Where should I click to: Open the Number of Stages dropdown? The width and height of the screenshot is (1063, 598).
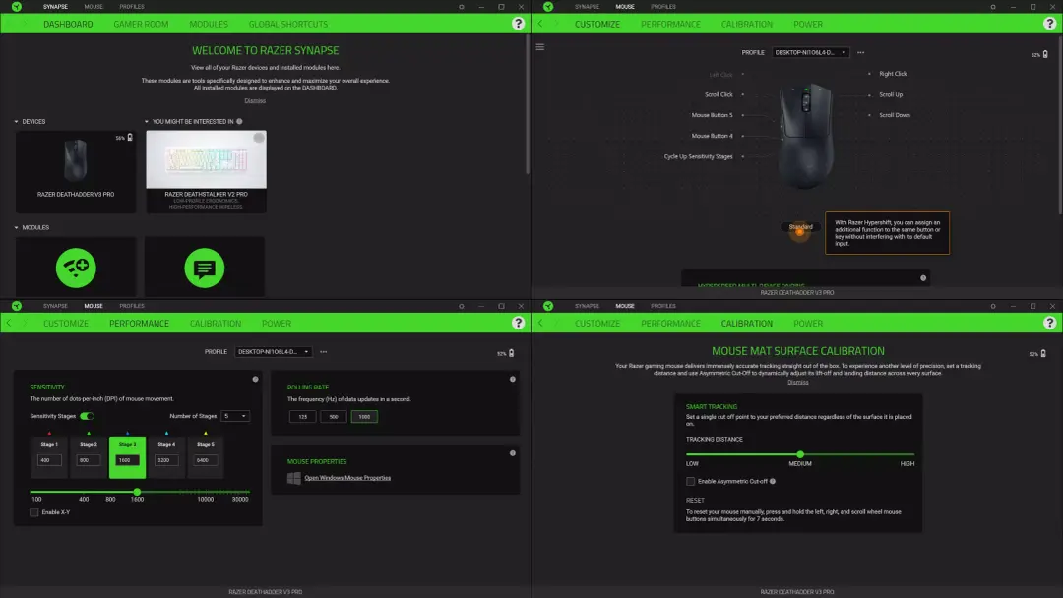coord(235,416)
